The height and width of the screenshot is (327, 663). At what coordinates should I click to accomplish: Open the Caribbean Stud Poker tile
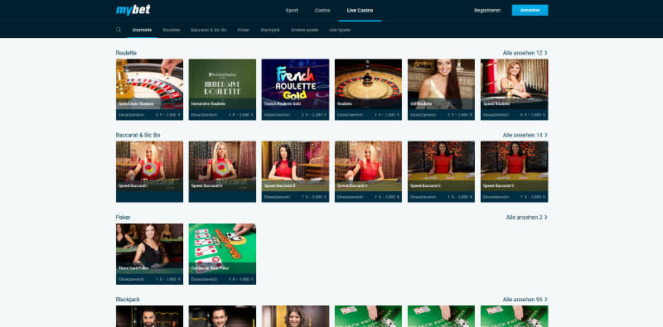[222, 254]
